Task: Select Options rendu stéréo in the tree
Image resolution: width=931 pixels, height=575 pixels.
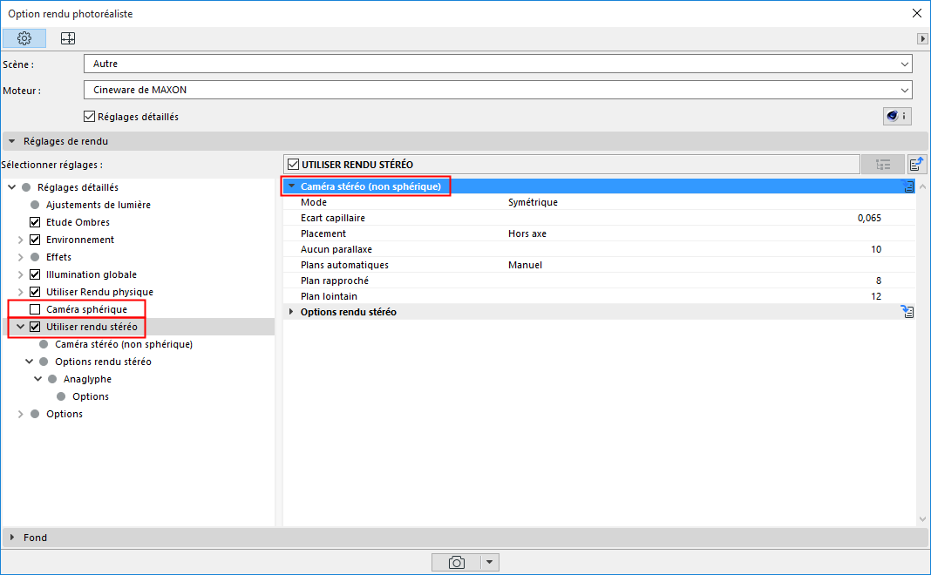Action: tap(104, 362)
